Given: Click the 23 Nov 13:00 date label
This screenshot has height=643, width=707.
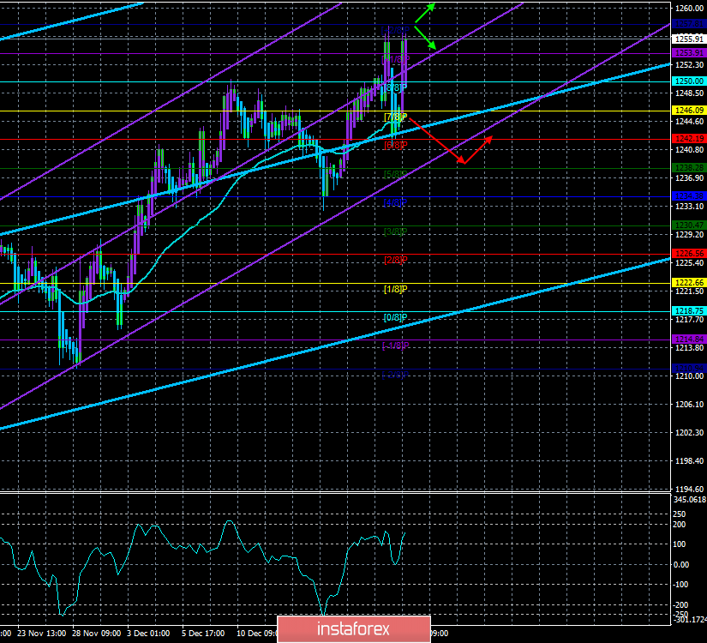Looking at the screenshot, I should coord(41,634).
